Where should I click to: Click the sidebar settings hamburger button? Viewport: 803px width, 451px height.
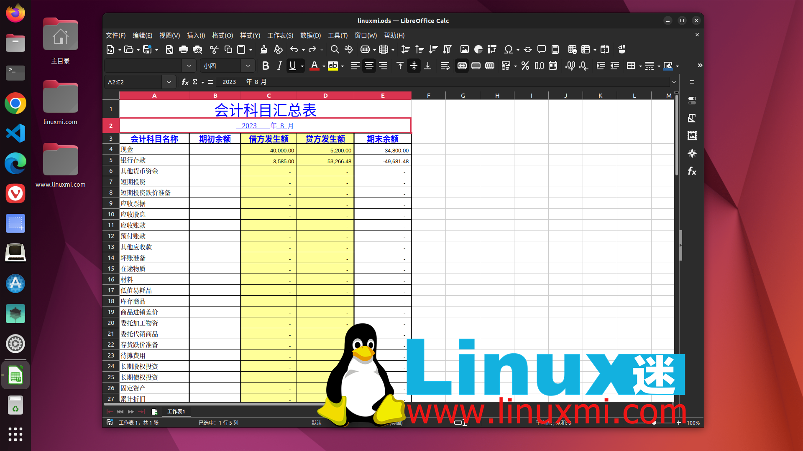point(692,82)
